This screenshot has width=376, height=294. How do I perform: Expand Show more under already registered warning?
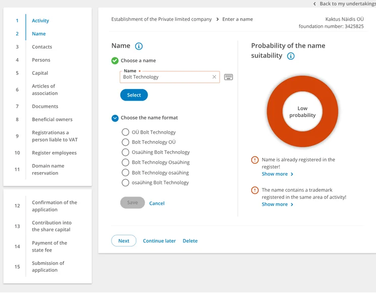[x=277, y=174]
